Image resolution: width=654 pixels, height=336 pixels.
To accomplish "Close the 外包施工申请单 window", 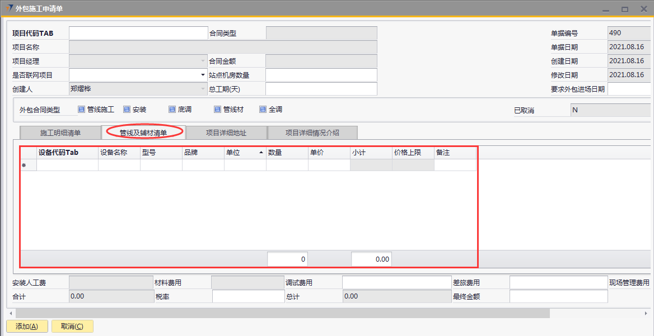I will click(x=643, y=9).
